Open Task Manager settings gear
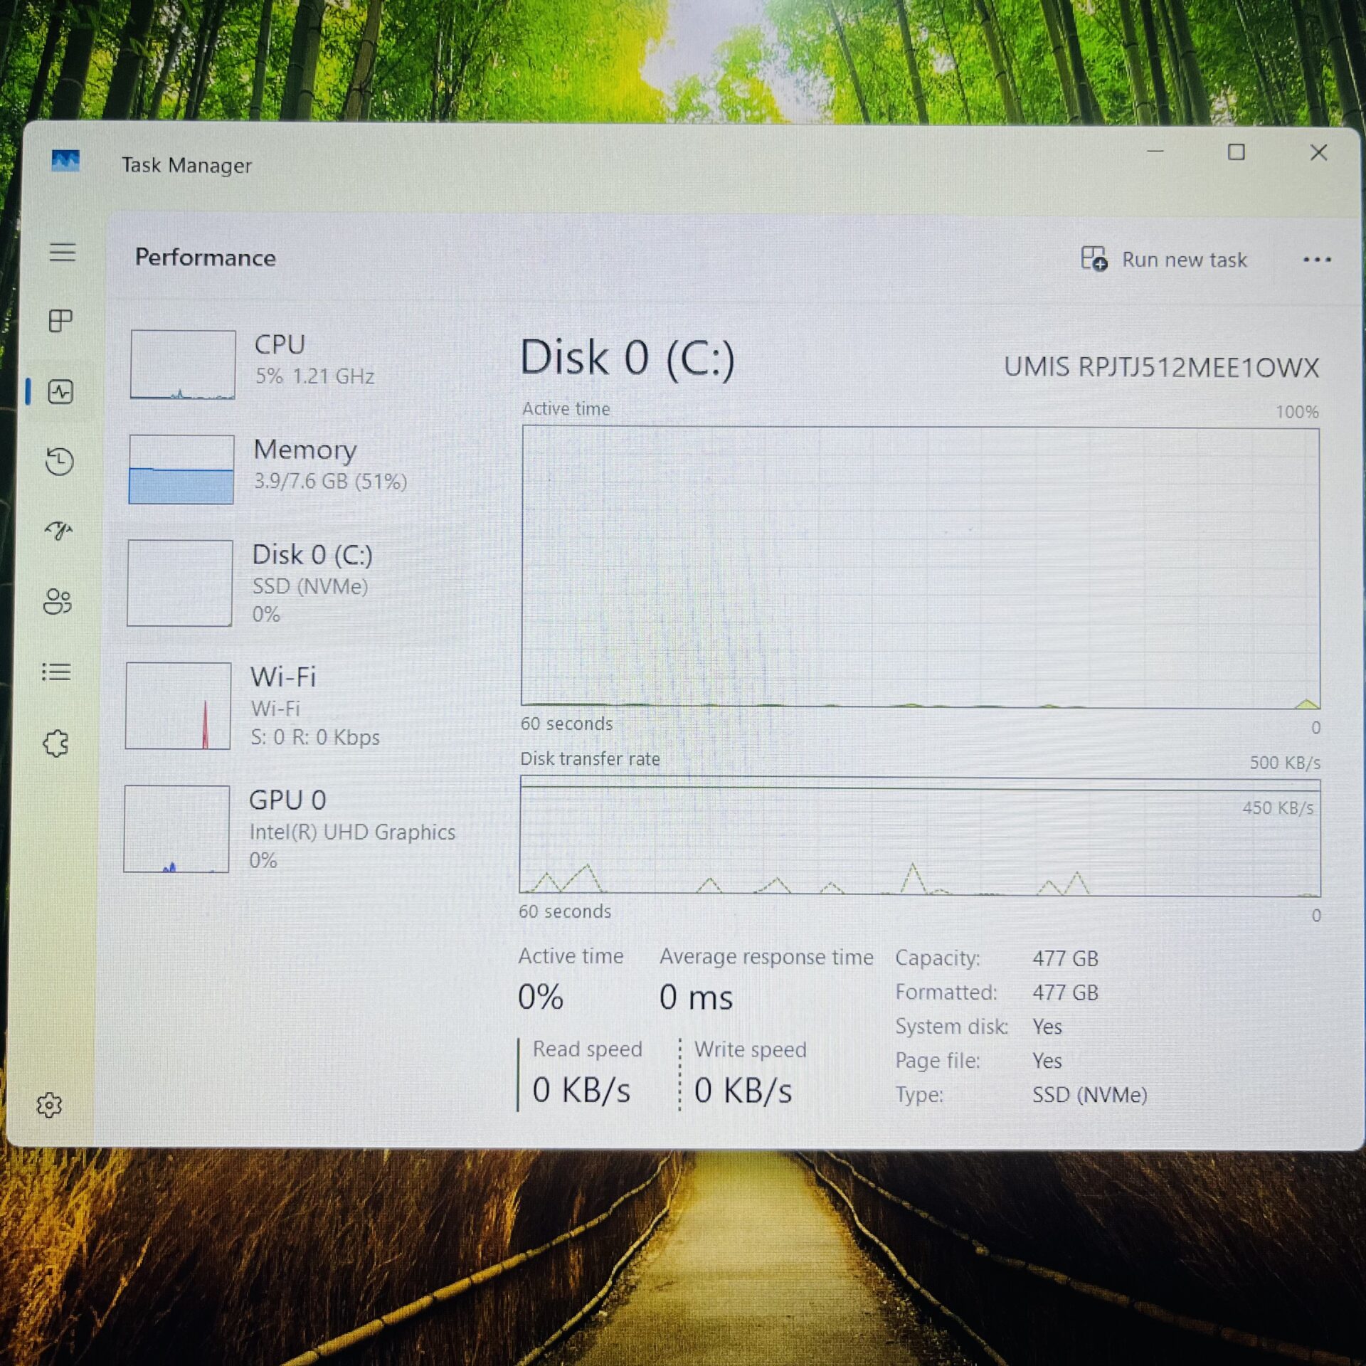Screen dimensions: 1366x1366 click(49, 1105)
